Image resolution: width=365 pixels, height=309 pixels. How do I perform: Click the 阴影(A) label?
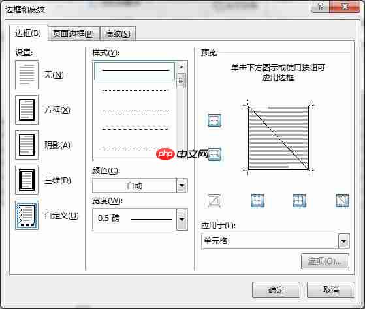coord(57,145)
